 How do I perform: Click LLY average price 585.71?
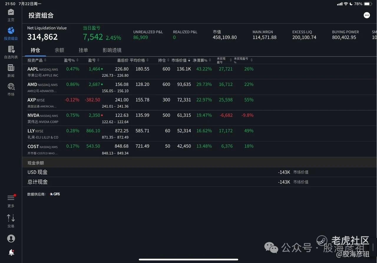[142, 131]
